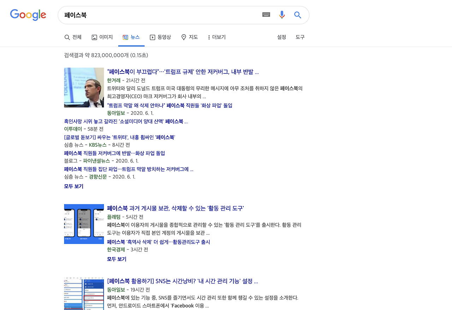452x310 pixels.
Task: Click the Google logo to return home
Action: click(x=28, y=15)
